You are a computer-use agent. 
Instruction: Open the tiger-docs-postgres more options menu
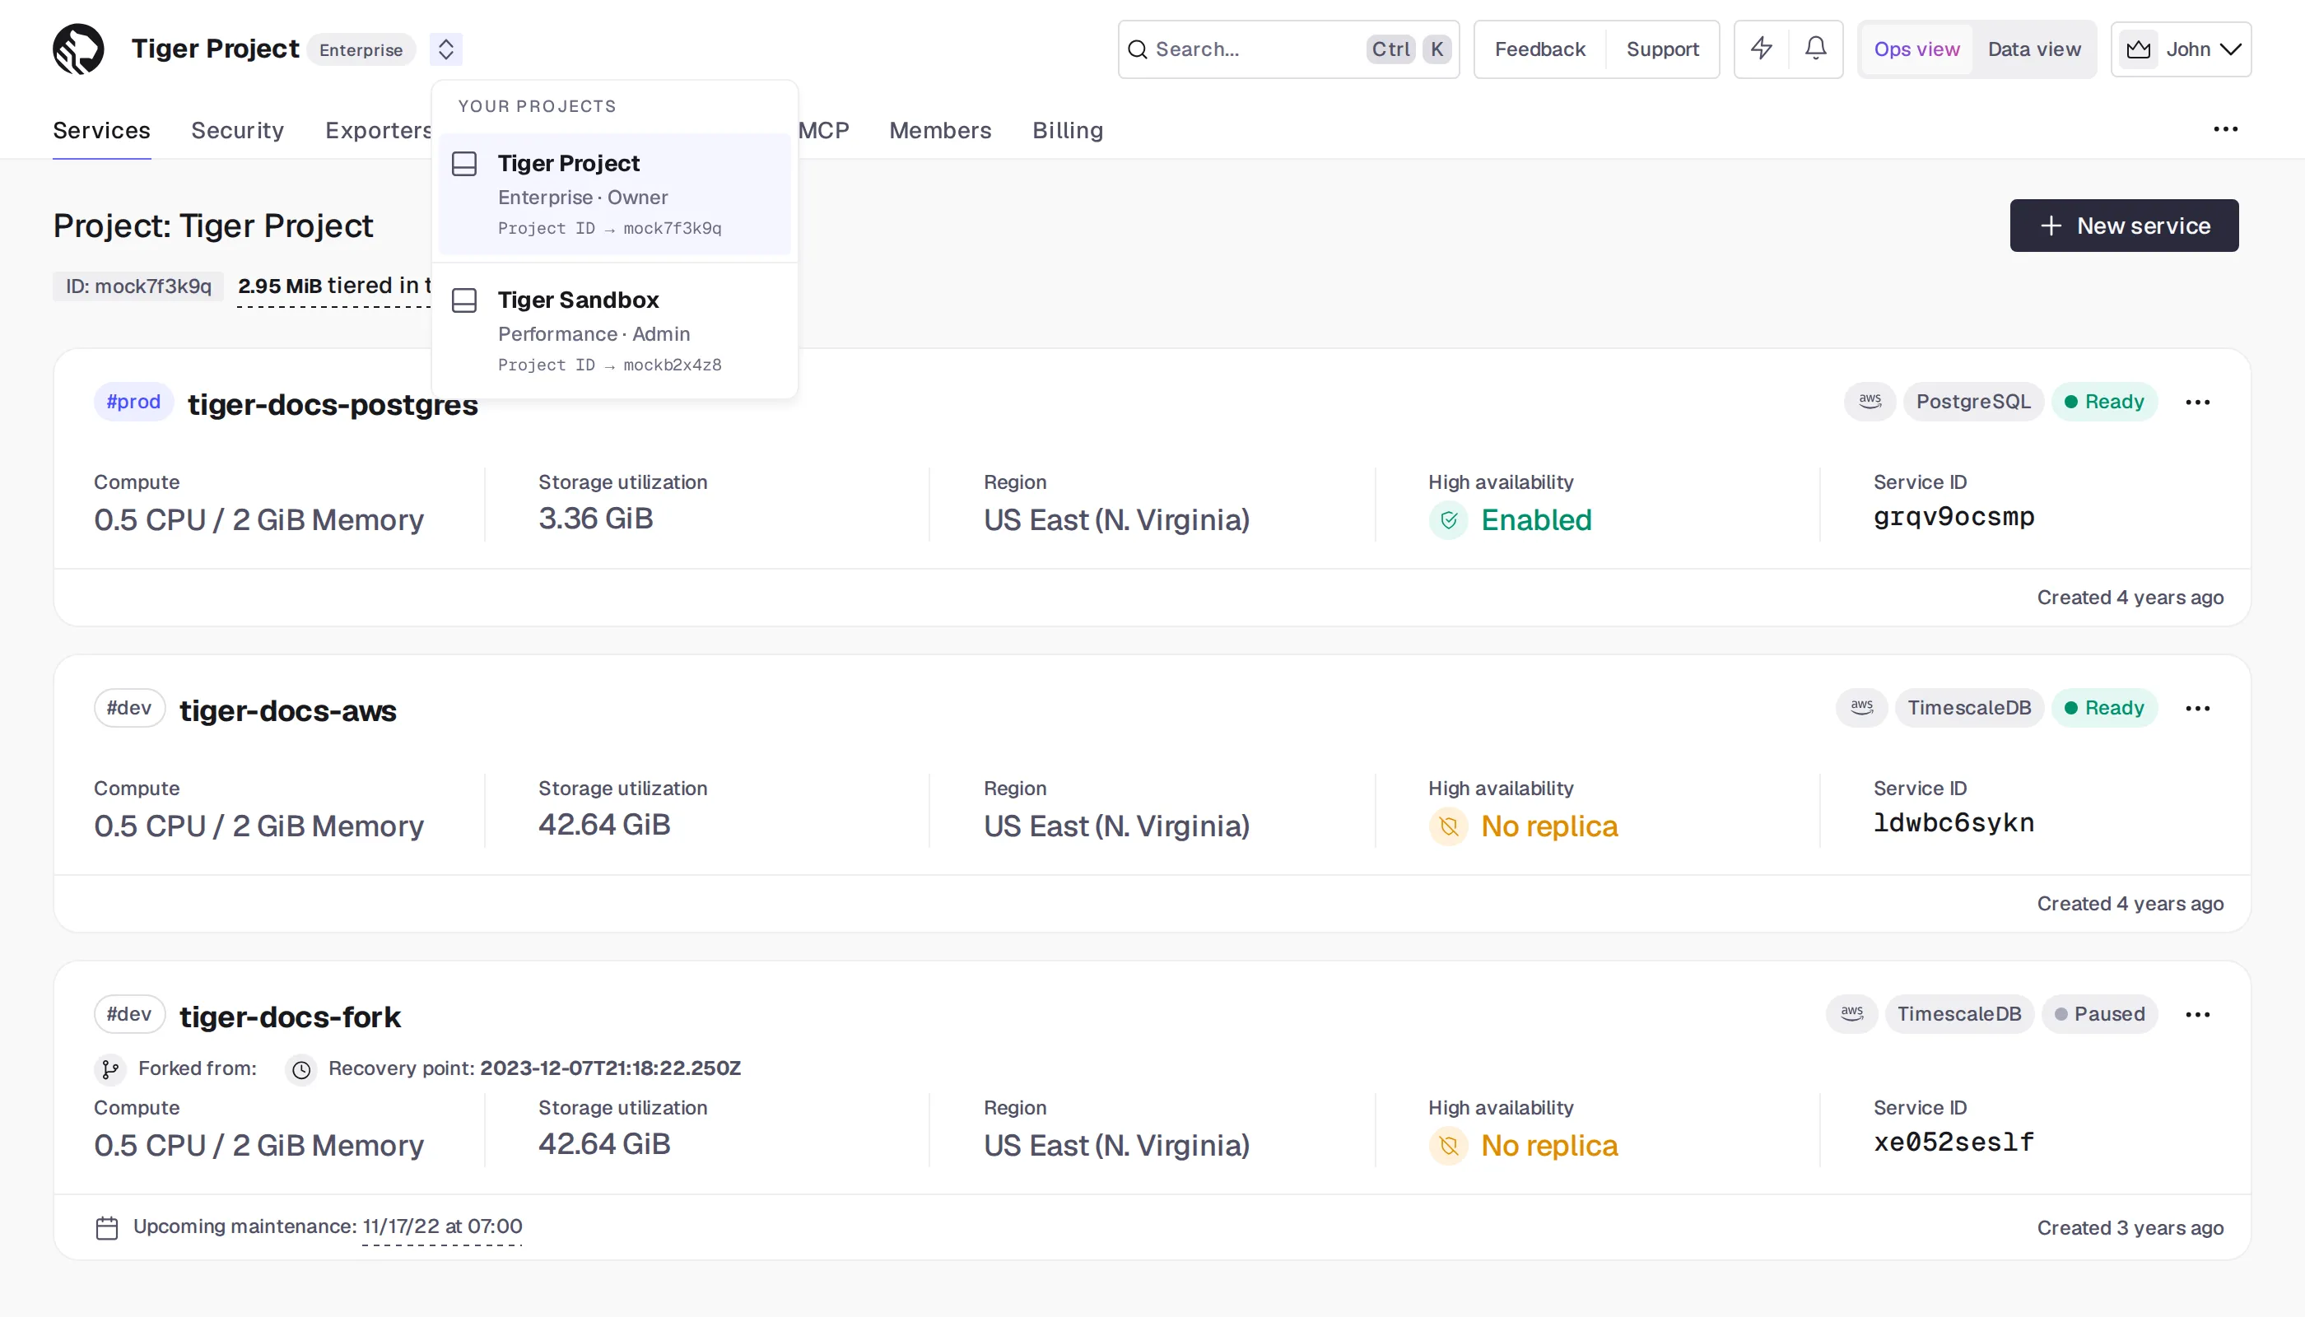[x=2196, y=402]
